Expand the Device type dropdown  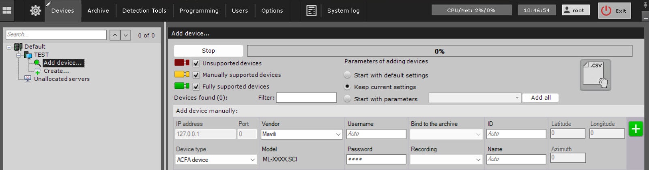click(216, 160)
